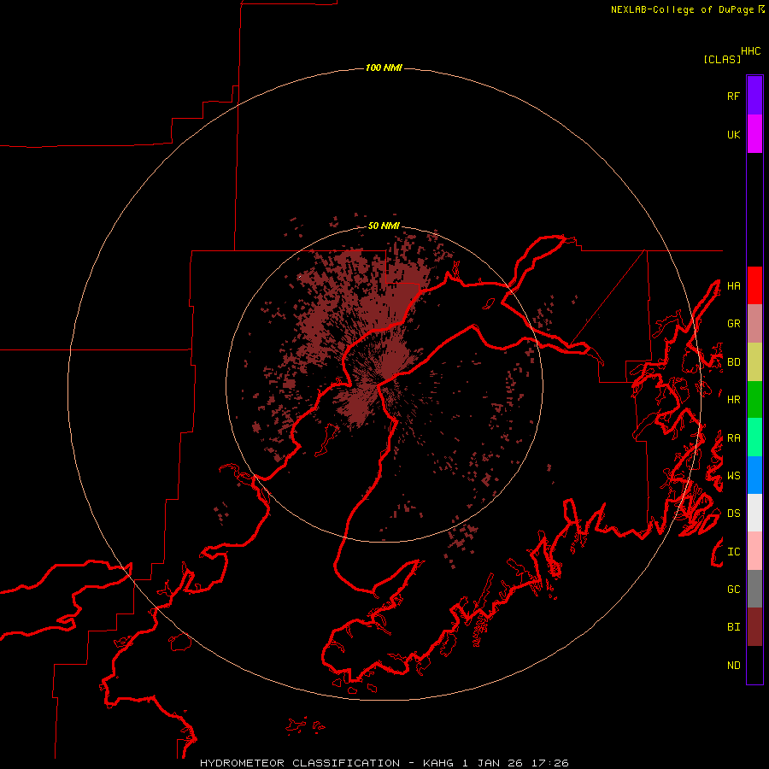
Task: Click the BI brown legend swatch
Action: [754, 627]
